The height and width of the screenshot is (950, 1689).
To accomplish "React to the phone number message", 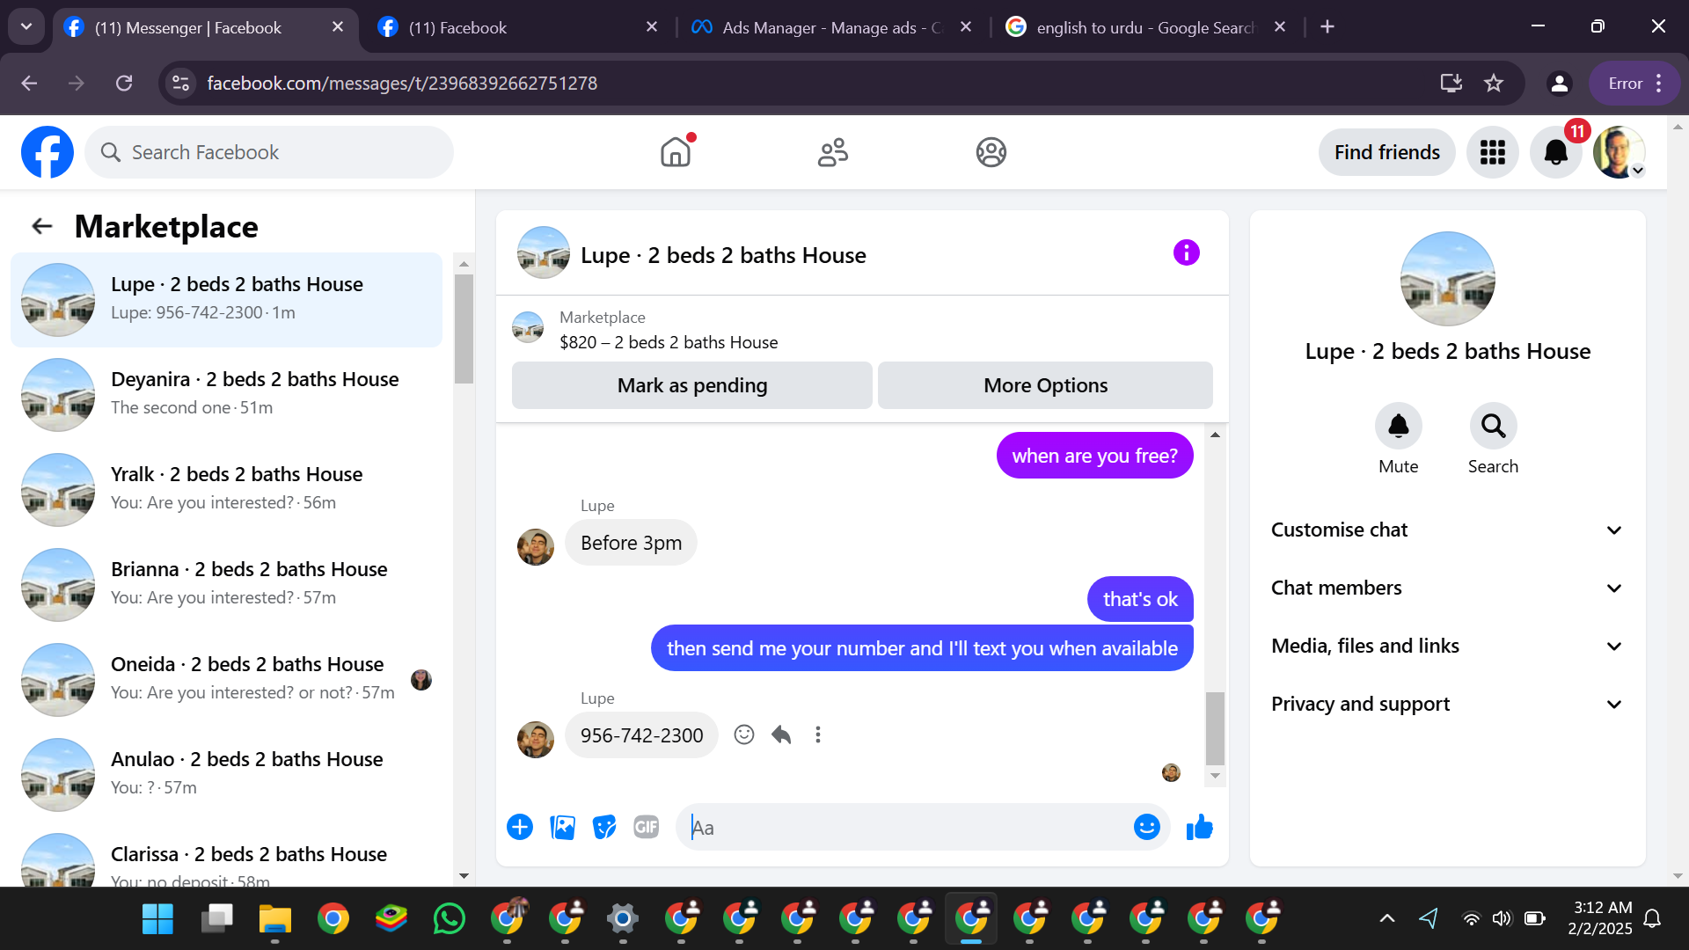I will point(744,734).
